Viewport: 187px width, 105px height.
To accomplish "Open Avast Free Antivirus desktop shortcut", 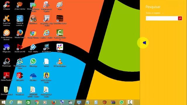I will coord(6,20).
